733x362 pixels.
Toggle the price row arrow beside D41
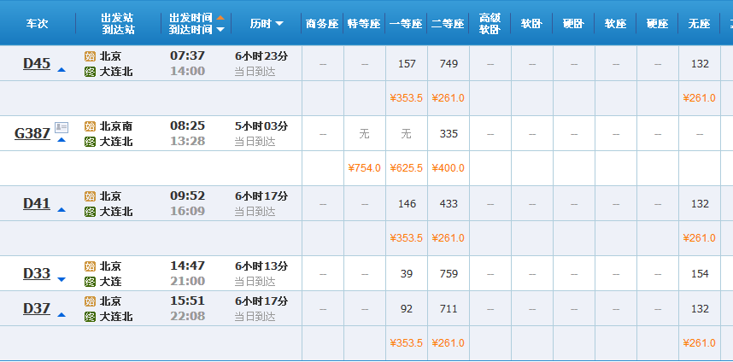61,210
